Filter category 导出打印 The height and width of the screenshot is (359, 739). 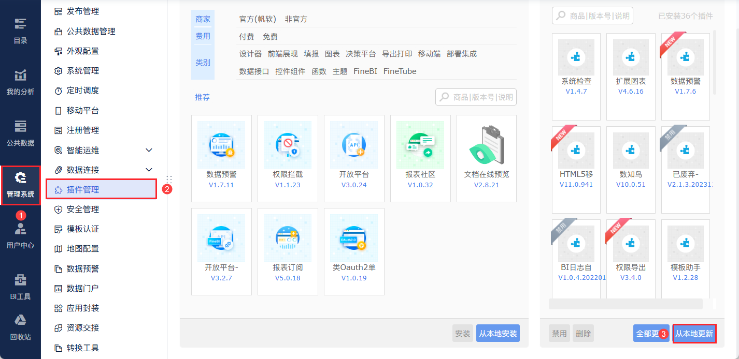[x=397, y=54]
